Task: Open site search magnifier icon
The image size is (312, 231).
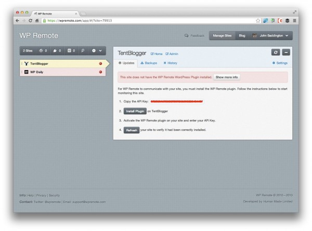Action: [x=83, y=51]
